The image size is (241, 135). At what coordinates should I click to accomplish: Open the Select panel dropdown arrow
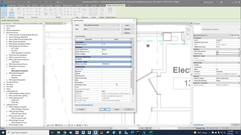click(x=6, y=18)
